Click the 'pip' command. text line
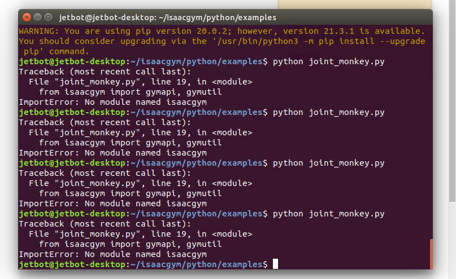The image size is (456, 279). click(57, 51)
